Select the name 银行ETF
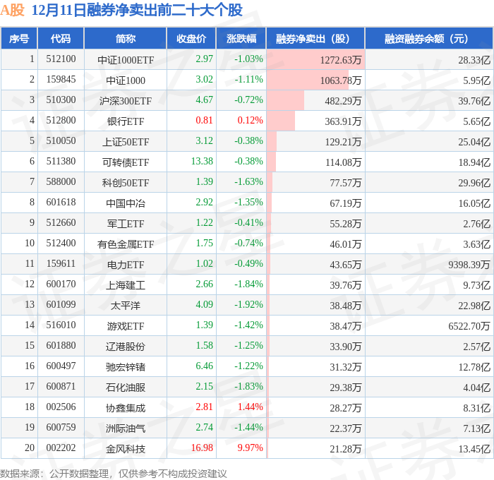The height and width of the screenshot is (480, 494). (126, 121)
